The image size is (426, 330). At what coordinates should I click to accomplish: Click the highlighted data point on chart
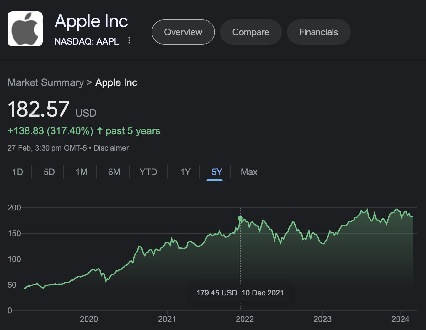(x=240, y=218)
